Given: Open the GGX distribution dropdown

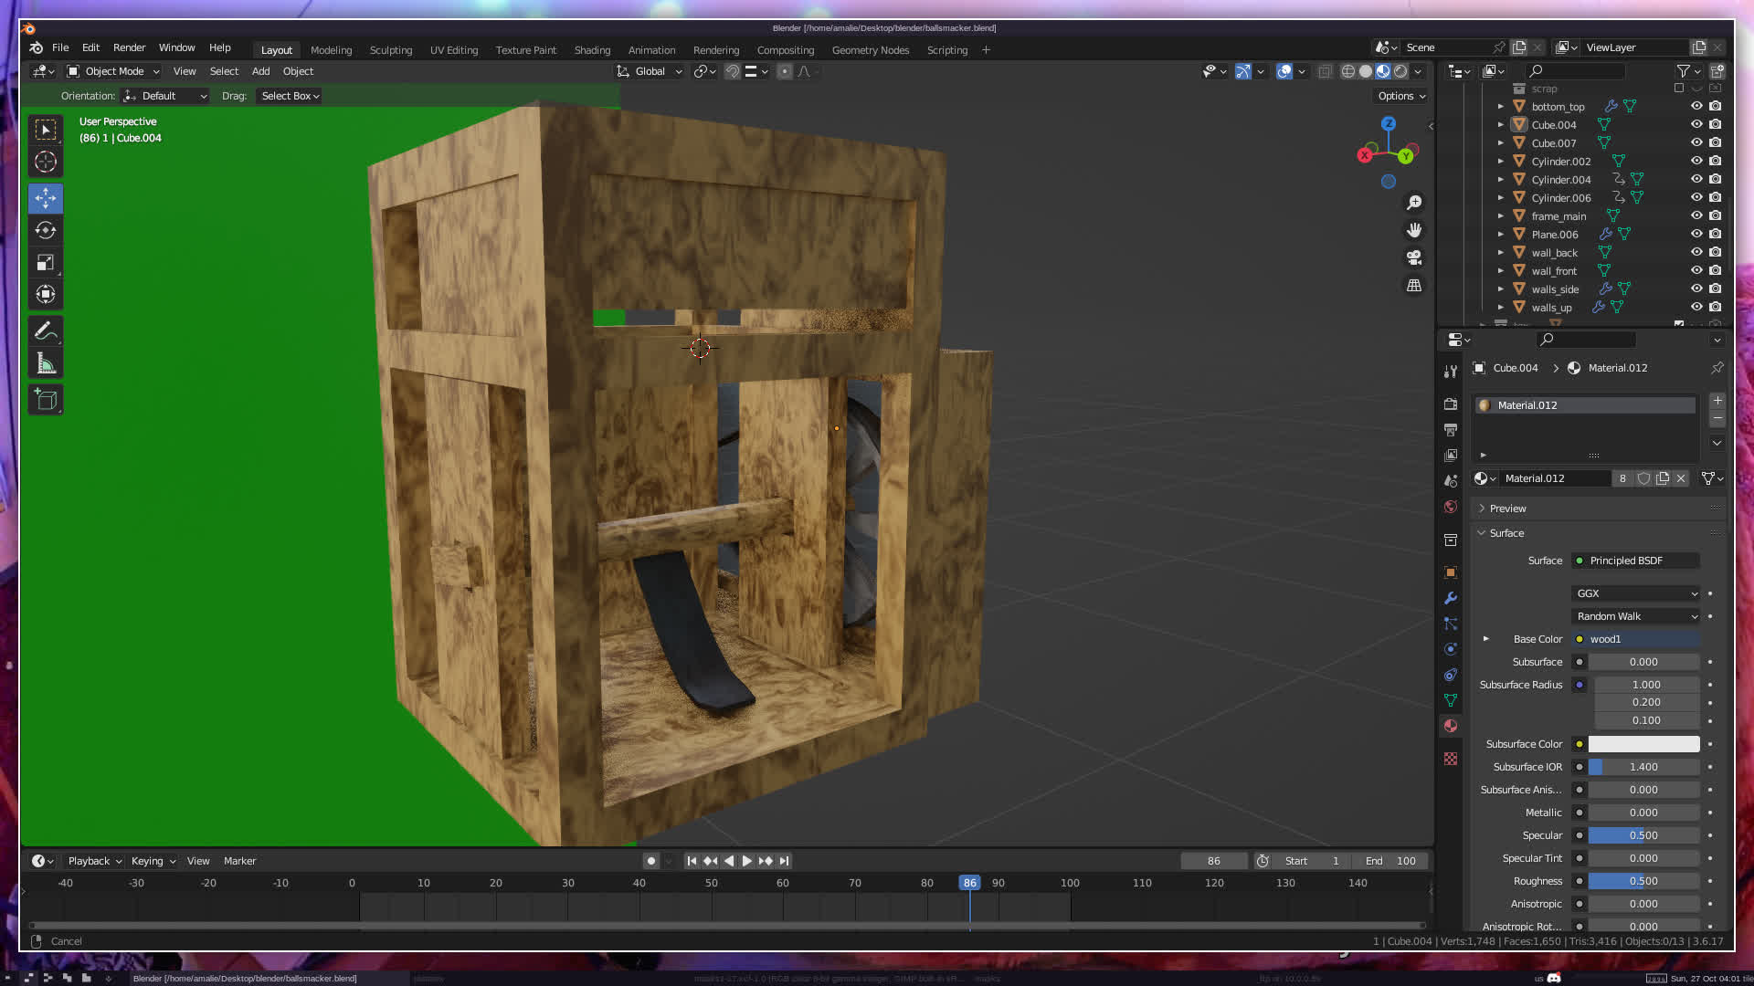Looking at the screenshot, I should 1635,593.
